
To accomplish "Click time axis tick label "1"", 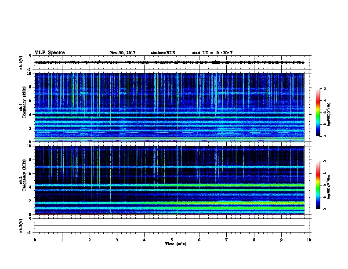I will pos(62,240).
